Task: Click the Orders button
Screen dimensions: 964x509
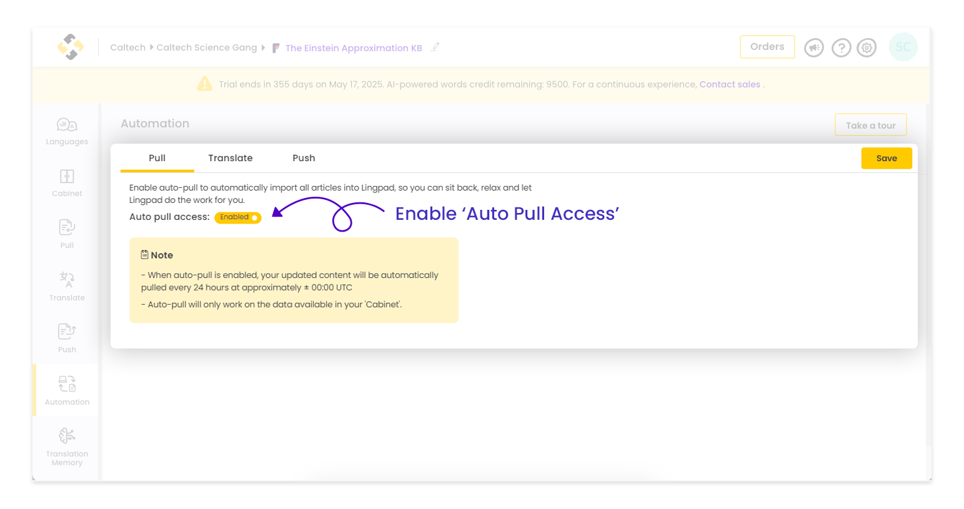Action: tap(767, 47)
